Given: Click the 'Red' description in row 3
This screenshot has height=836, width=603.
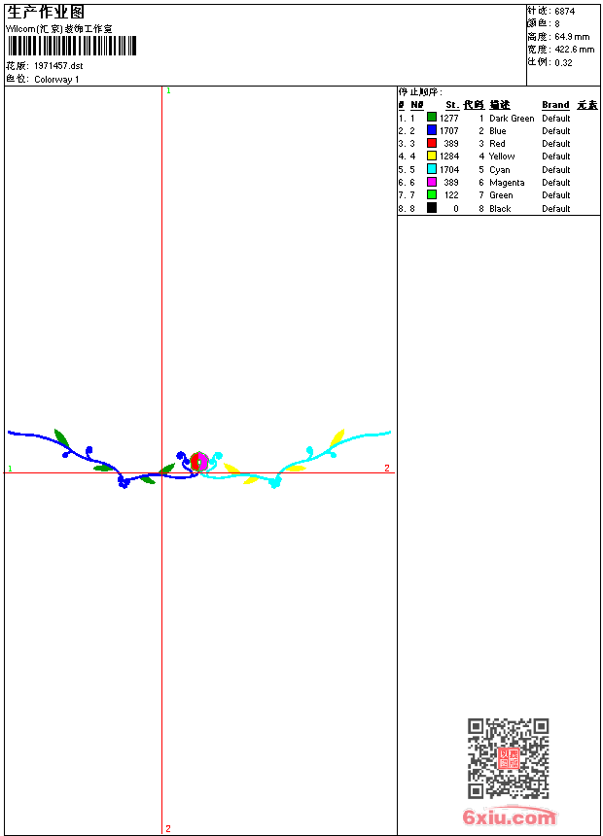Looking at the screenshot, I should 497,144.
